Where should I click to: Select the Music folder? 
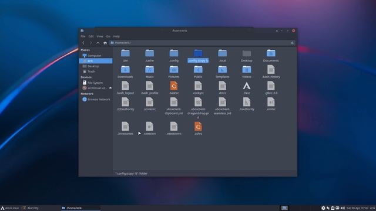pyautogui.click(x=150, y=72)
